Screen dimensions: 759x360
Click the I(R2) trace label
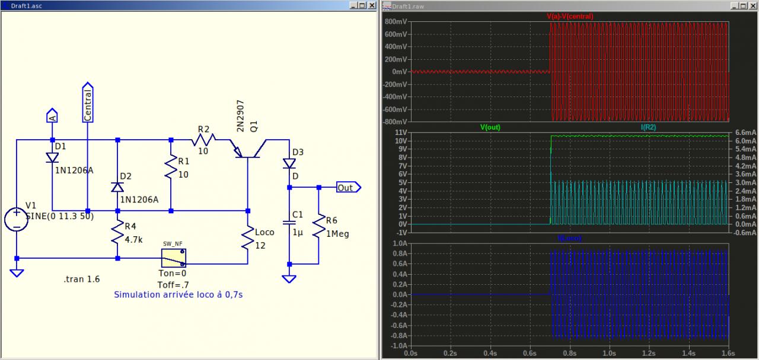pos(648,127)
